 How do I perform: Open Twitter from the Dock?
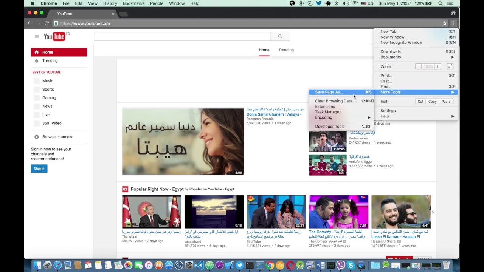click(x=239, y=265)
